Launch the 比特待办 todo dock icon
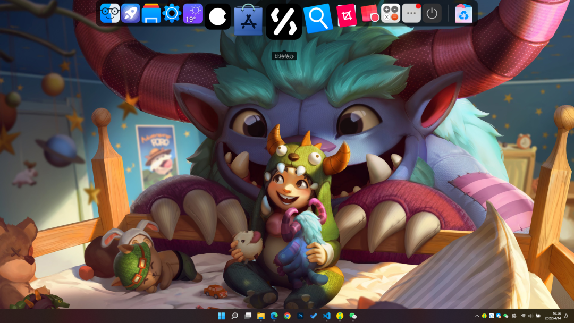574x323 pixels. [284, 22]
